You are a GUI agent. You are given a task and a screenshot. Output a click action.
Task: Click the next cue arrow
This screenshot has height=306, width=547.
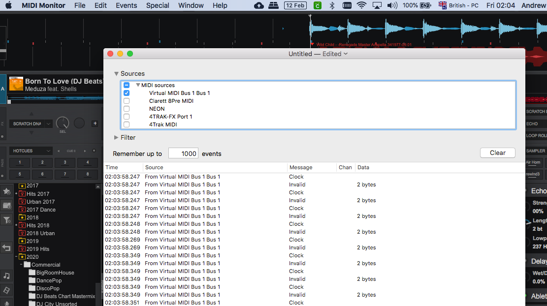(85, 151)
